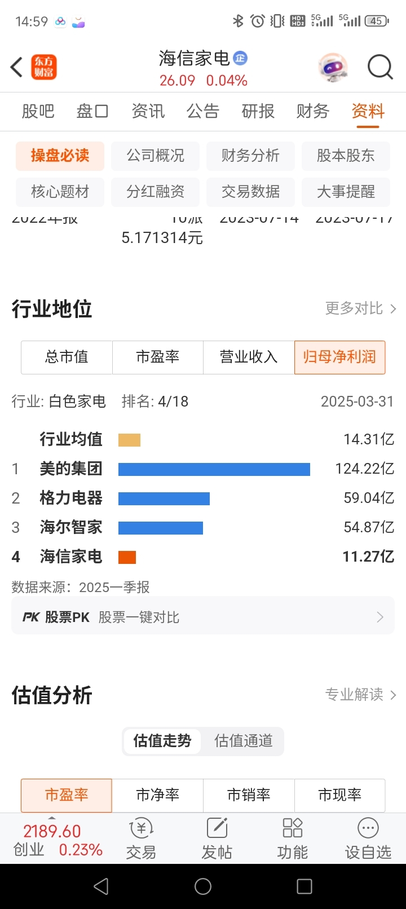The height and width of the screenshot is (909, 406).
Task: Tap the back arrow icon
Action: coord(16,67)
